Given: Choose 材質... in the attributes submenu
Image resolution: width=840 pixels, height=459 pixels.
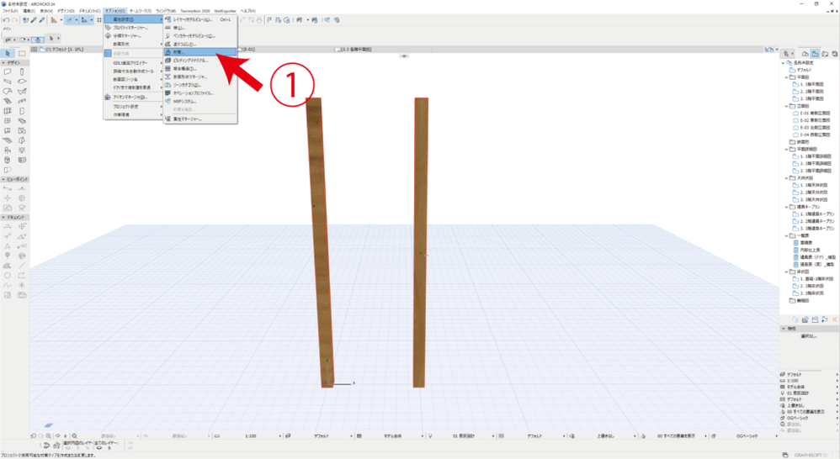Looking at the screenshot, I should pyautogui.click(x=199, y=52).
